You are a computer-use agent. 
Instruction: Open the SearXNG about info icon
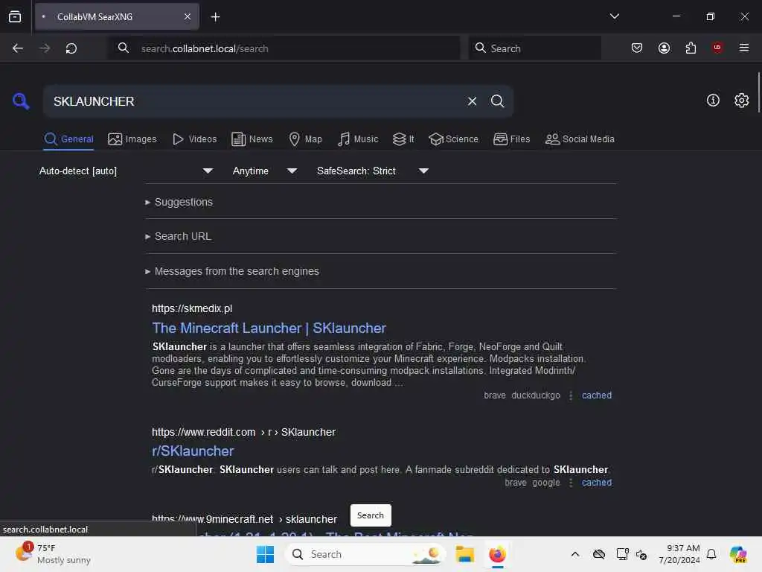click(712, 101)
